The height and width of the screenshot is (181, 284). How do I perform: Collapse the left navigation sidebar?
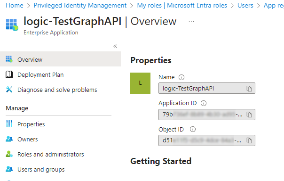[x=115, y=46]
